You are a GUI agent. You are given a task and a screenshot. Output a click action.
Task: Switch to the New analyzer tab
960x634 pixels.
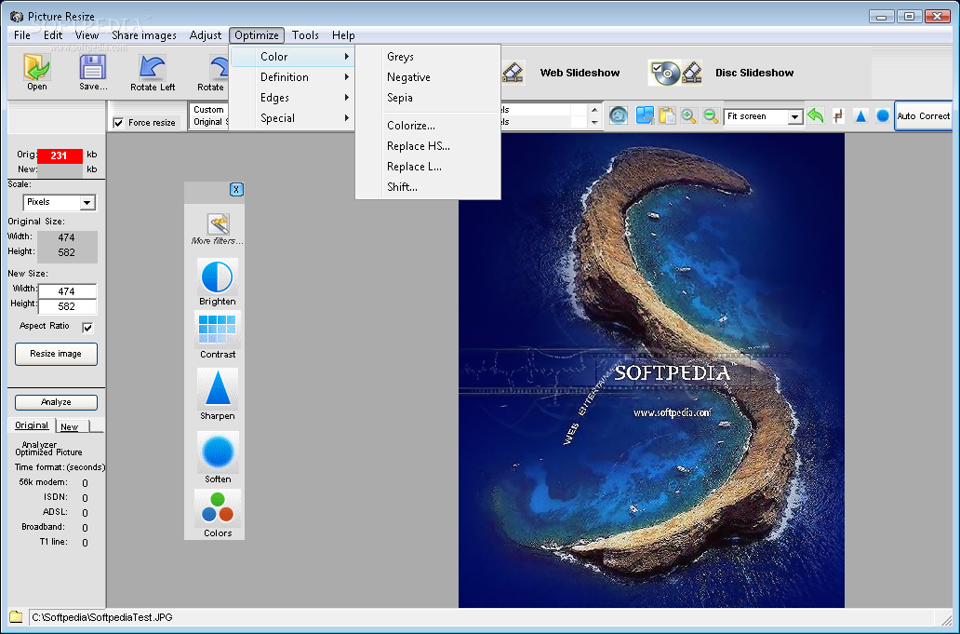coord(70,426)
